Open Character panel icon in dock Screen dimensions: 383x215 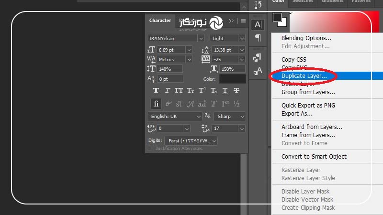click(x=258, y=24)
